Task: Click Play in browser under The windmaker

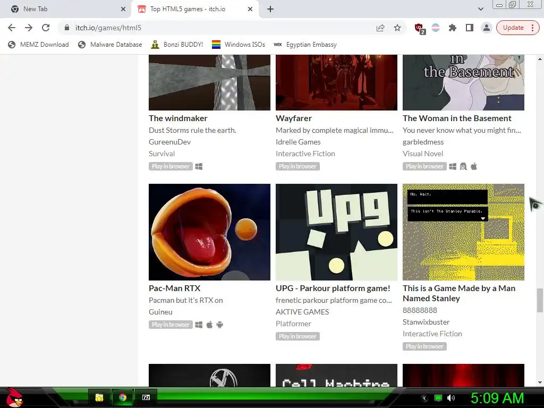Action: coord(171,166)
